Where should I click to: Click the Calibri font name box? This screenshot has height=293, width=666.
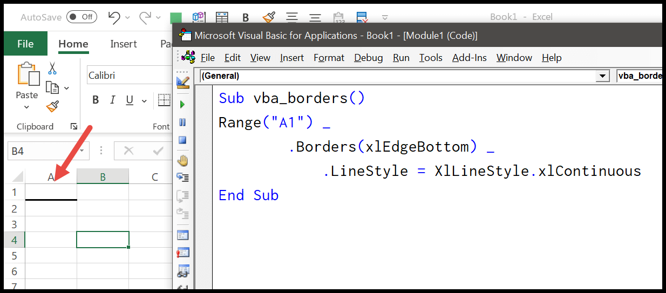(130, 76)
